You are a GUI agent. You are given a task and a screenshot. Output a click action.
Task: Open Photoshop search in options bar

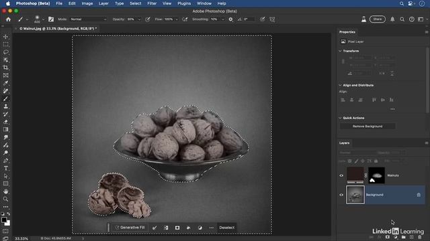point(402,19)
